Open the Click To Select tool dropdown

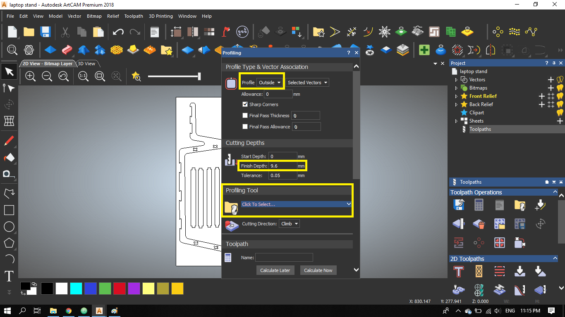[x=296, y=204]
